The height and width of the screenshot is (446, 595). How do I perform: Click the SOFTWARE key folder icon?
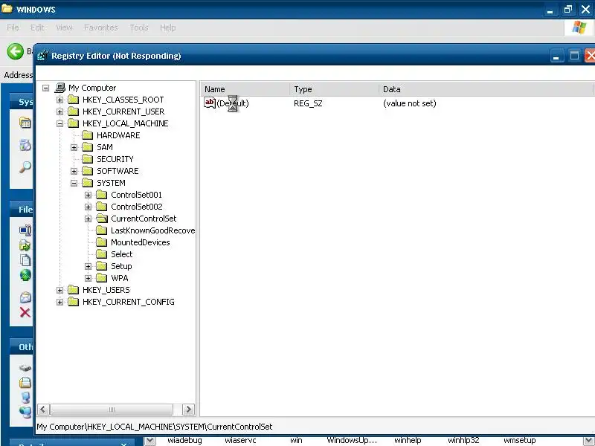coord(88,171)
